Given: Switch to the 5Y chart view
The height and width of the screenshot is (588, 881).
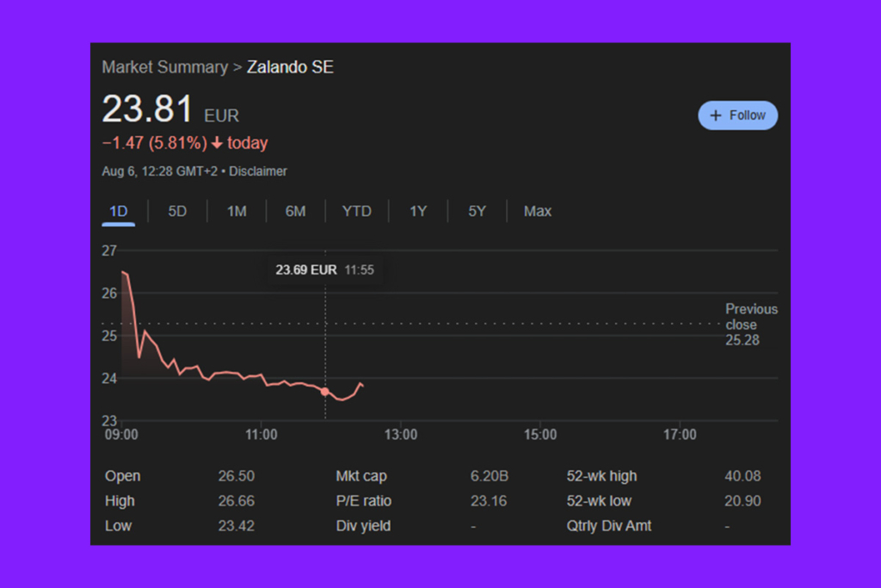Looking at the screenshot, I should pos(477,211).
